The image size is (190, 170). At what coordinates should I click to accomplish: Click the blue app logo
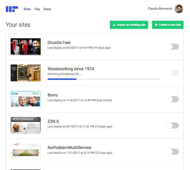pyautogui.click(x=12, y=9)
